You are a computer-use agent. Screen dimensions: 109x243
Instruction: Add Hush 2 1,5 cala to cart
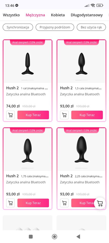click(x=64, y=115)
